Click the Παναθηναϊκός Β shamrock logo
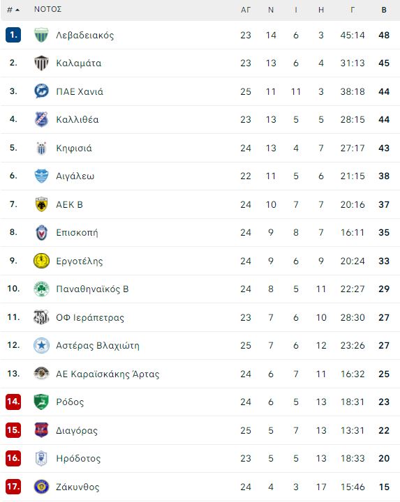 tap(41, 289)
